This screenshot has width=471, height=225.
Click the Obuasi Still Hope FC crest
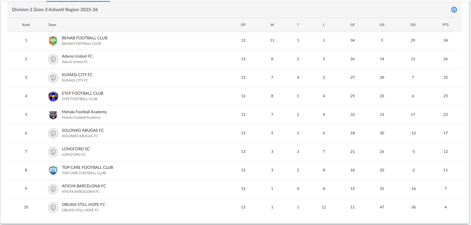click(x=53, y=208)
